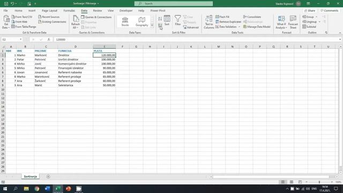
Task: Select the Geography data type
Action: click(141, 21)
